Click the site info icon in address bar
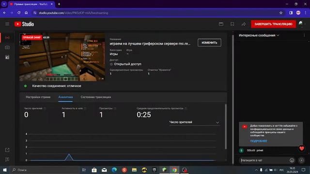Screen dimensions: 310x174 tap(35, 13)
